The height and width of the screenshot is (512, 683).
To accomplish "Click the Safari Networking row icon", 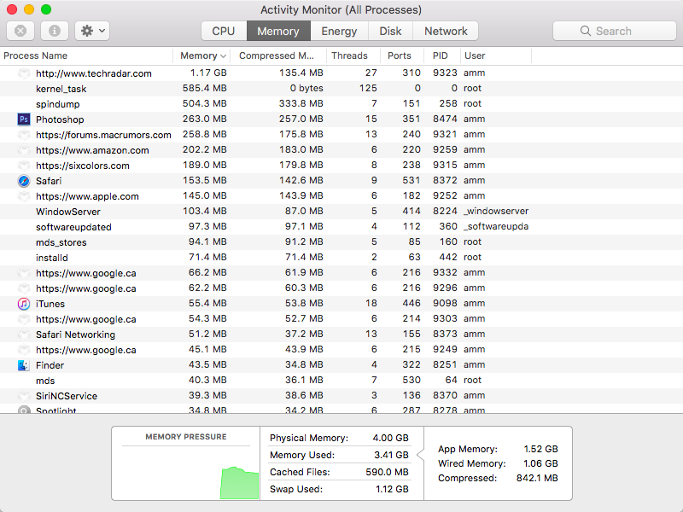I will pyautogui.click(x=24, y=335).
